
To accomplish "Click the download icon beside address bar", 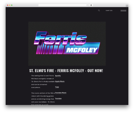I will [91, 5].
